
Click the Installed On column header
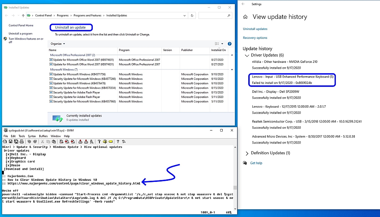(218, 50)
